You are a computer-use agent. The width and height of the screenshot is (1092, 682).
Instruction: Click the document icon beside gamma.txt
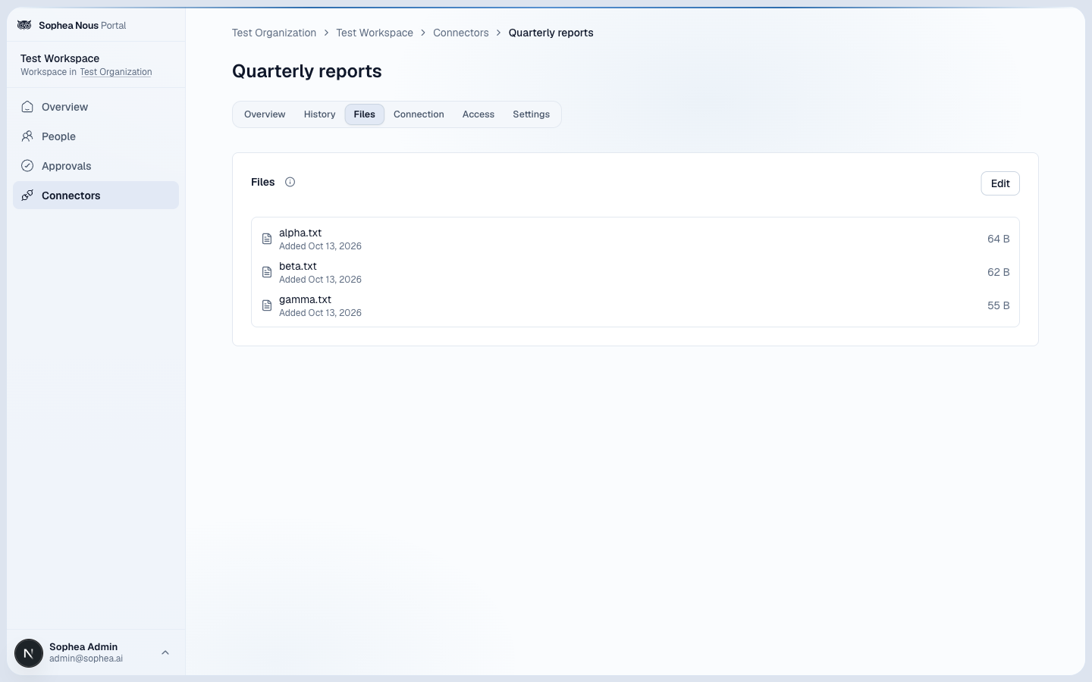[267, 305]
